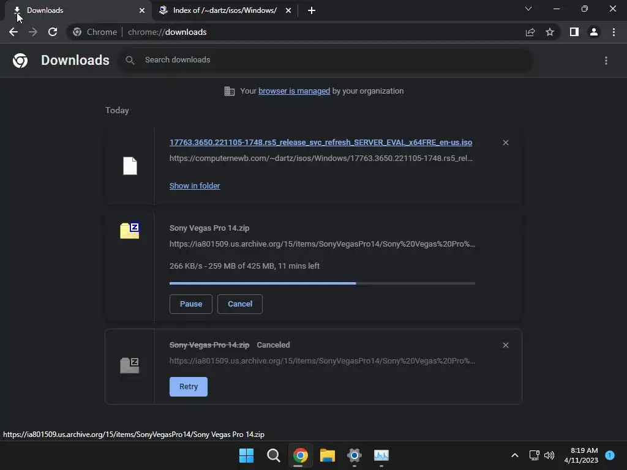Show the ISO file in folder
The height and width of the screenshot is (470, 627).
195,186
